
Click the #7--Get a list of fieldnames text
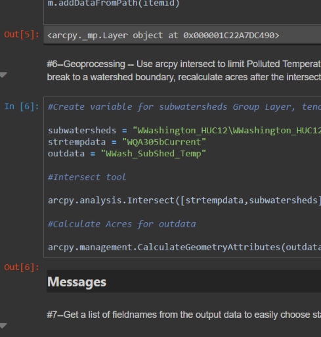[184, 315]
